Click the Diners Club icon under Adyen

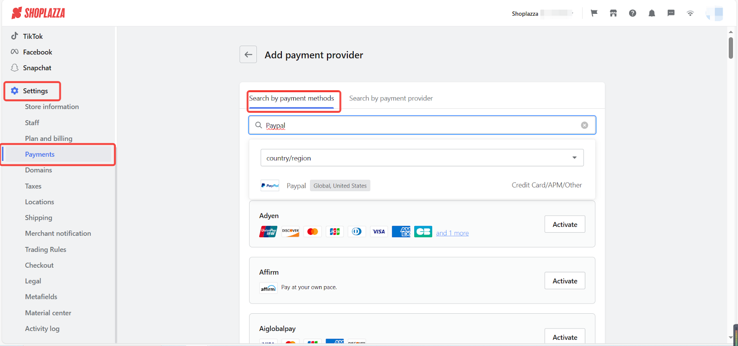357,231
